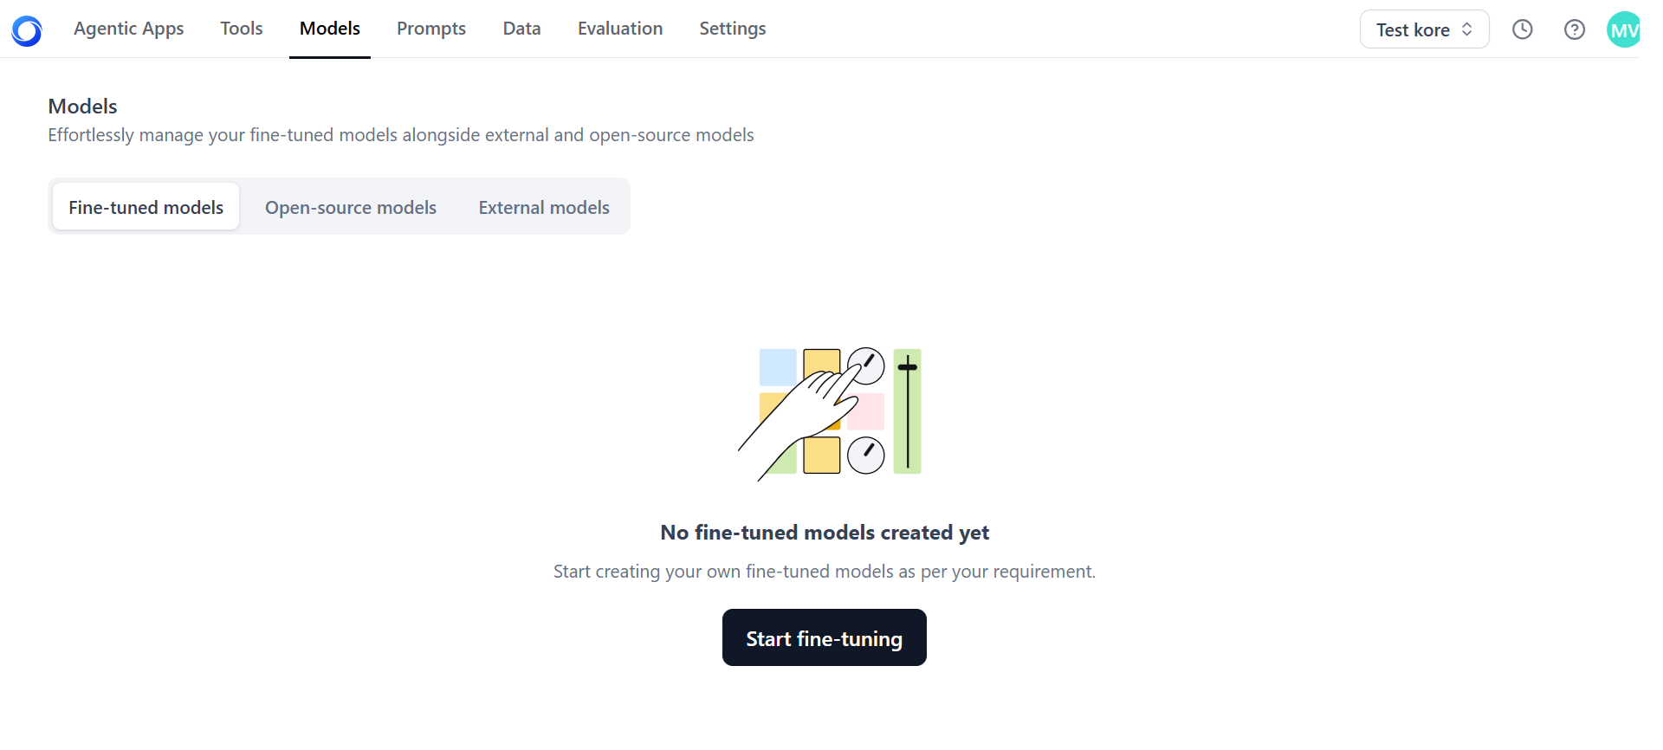Viewport: 1663px width, 750px height.
Task: Open the history clock icon
Action: click(1522, 29)
